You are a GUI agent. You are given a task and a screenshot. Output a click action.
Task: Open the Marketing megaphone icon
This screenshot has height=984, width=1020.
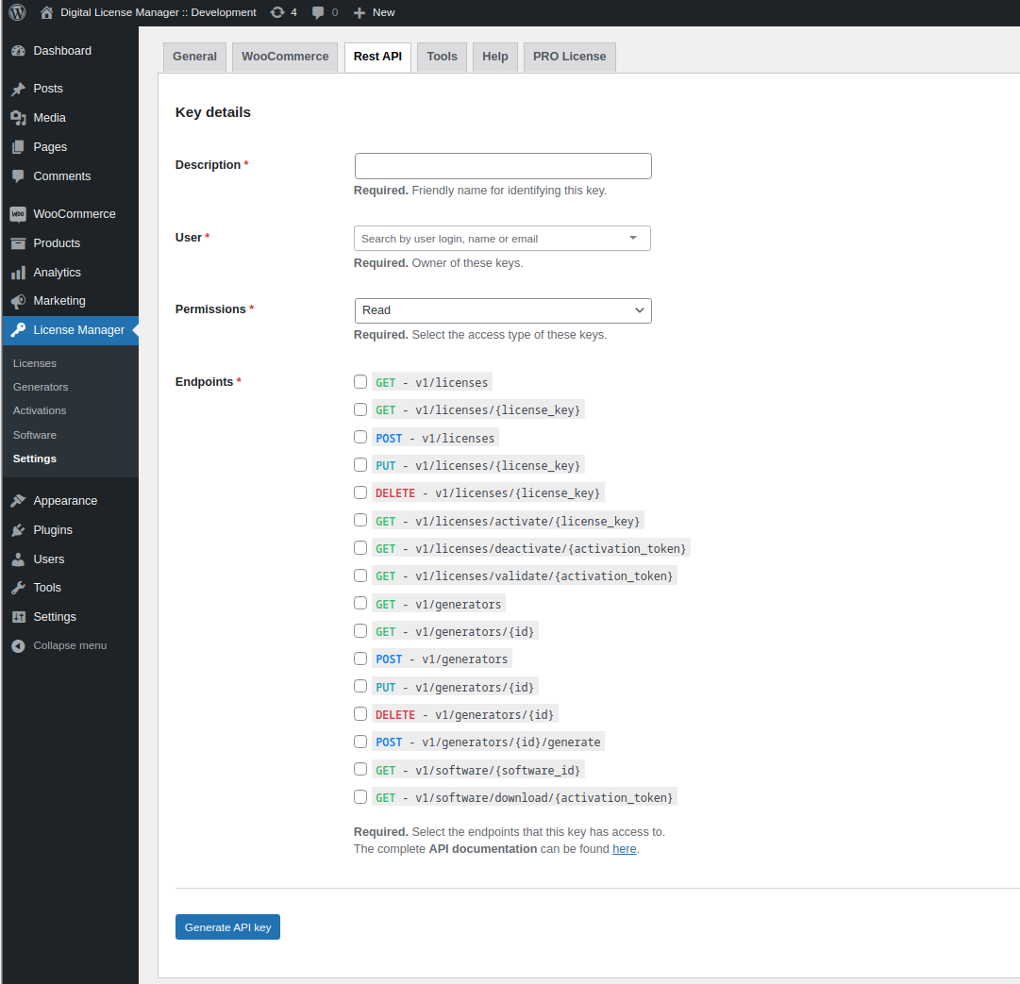click(21, 301)
